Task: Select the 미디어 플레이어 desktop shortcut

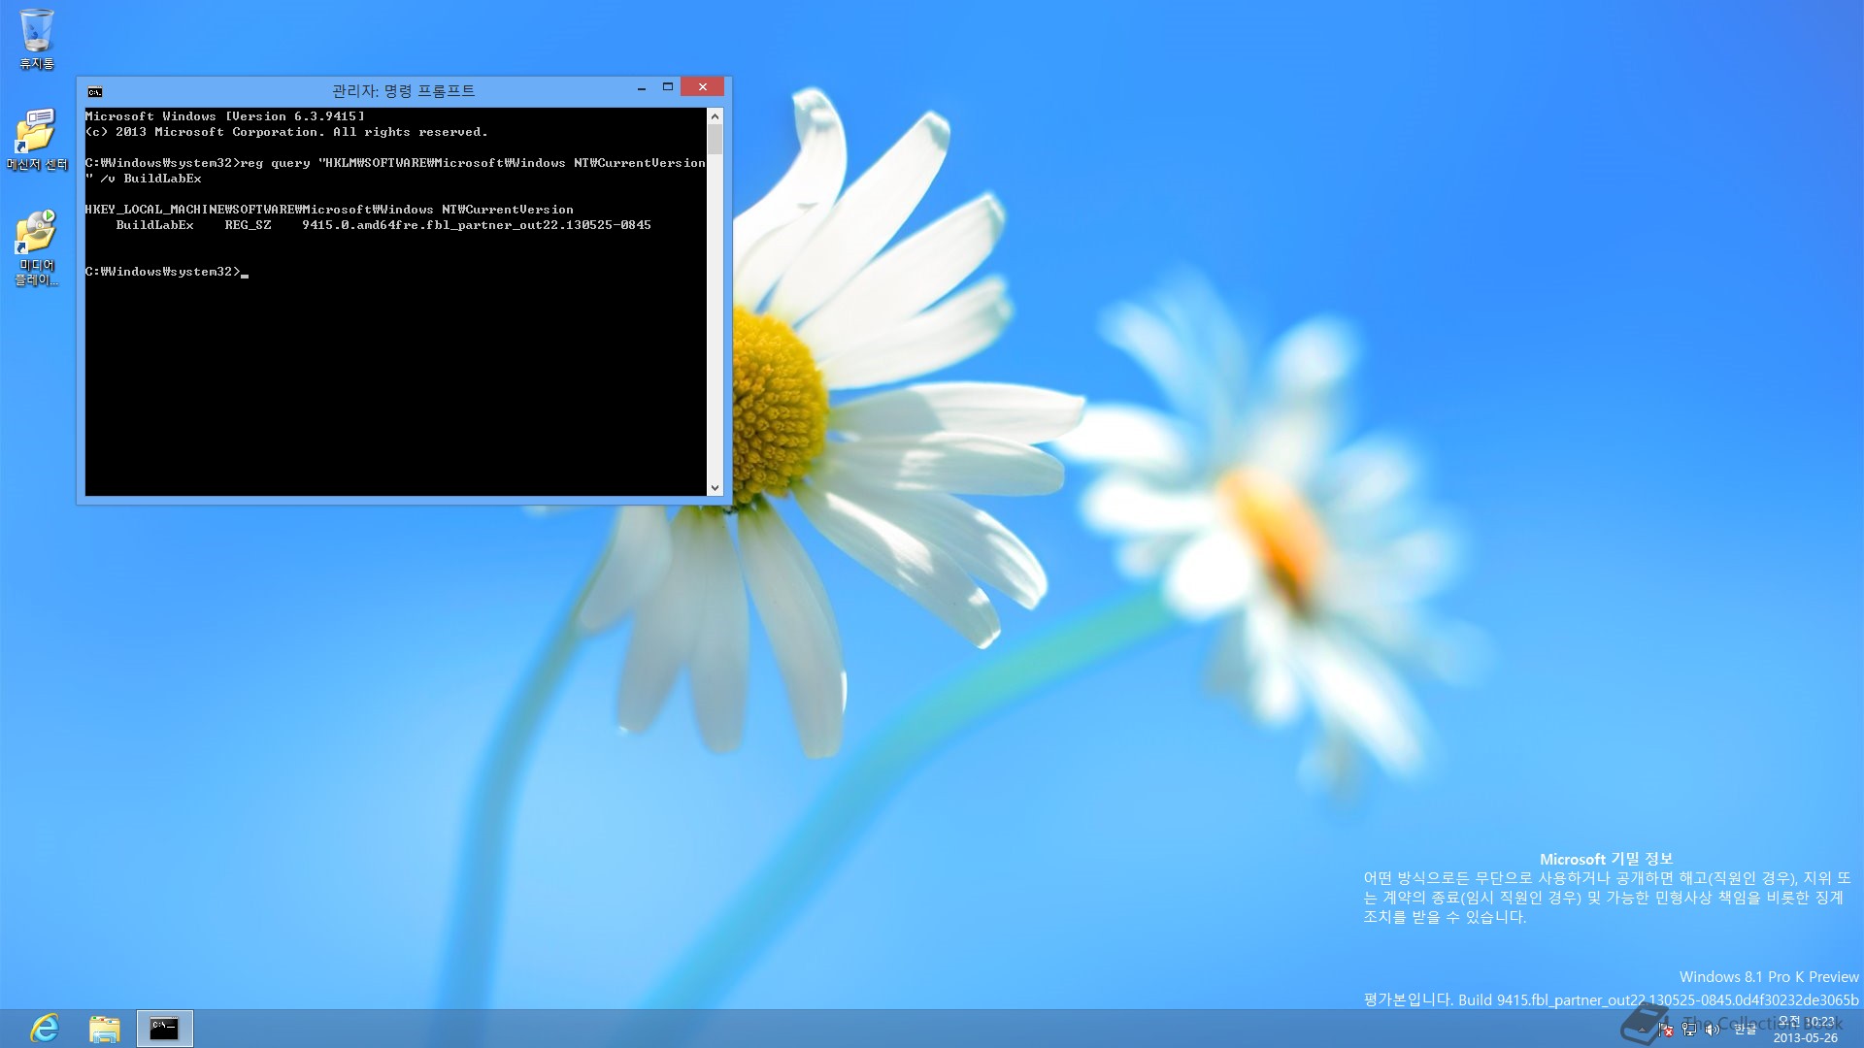Action: coord(37,248)
